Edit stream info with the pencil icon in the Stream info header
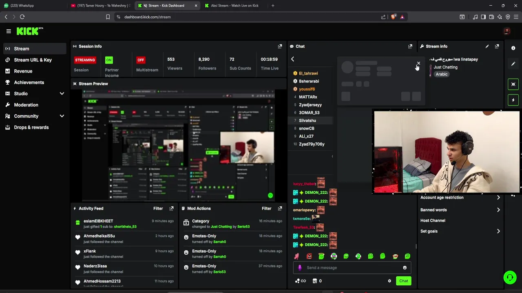 (487, 46)
